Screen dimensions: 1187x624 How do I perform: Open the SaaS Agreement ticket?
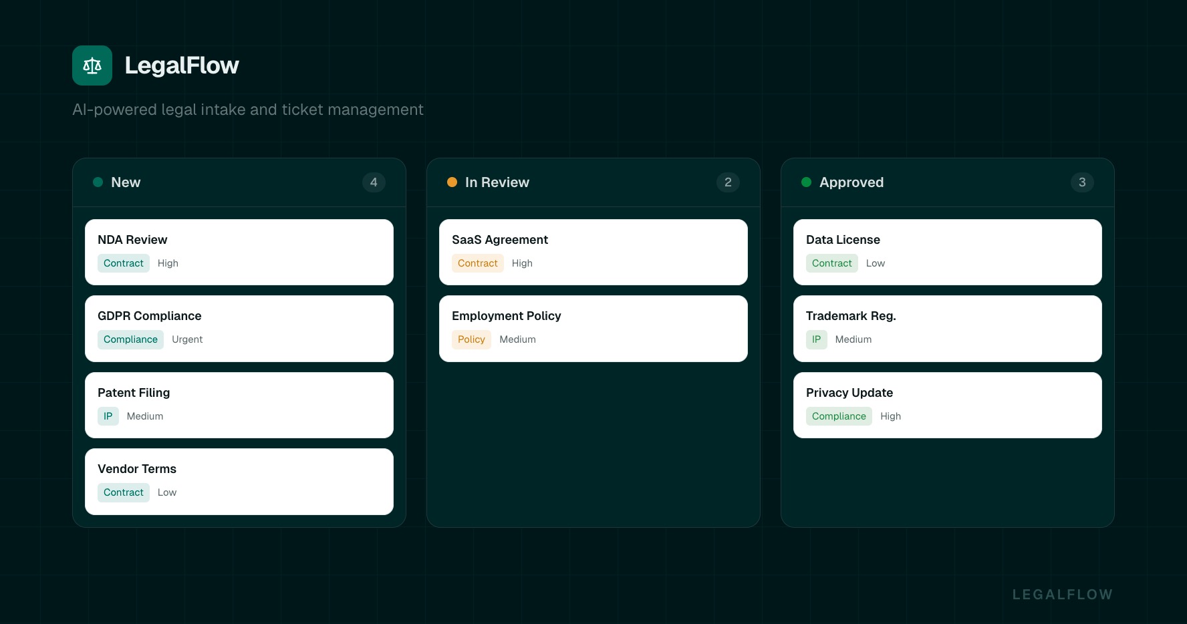pyautogui.click(x=593, y=253)
